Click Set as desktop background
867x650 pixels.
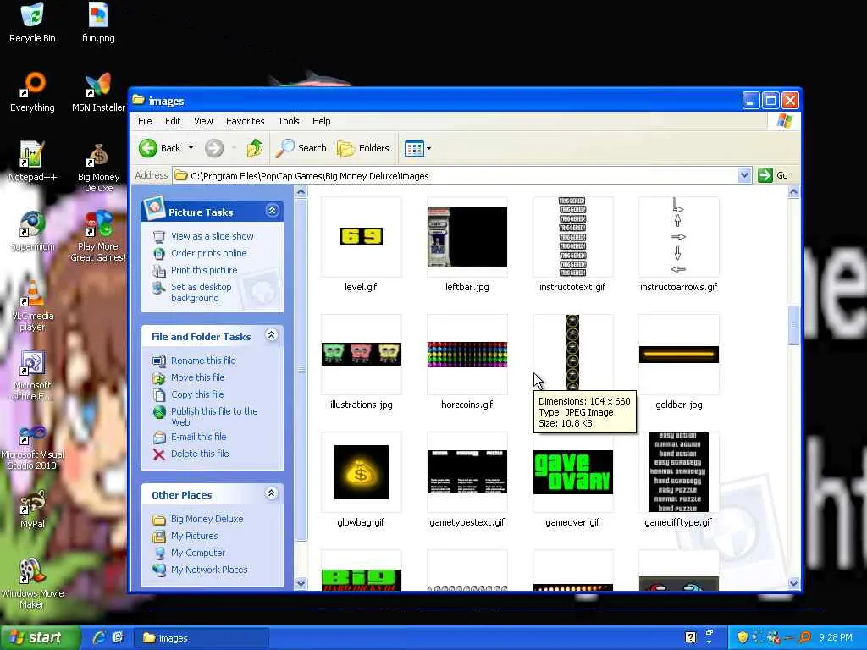[x=202, y=292]
